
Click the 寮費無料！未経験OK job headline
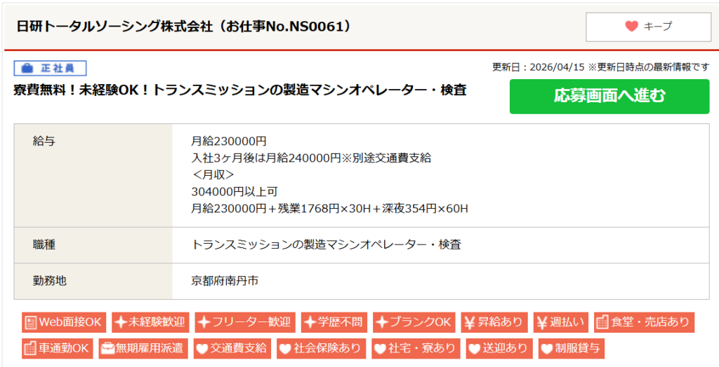click(240, 90)
